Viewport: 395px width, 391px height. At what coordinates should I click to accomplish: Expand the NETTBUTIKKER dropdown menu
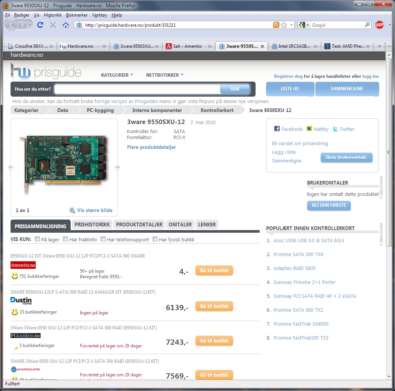point(165,75)
